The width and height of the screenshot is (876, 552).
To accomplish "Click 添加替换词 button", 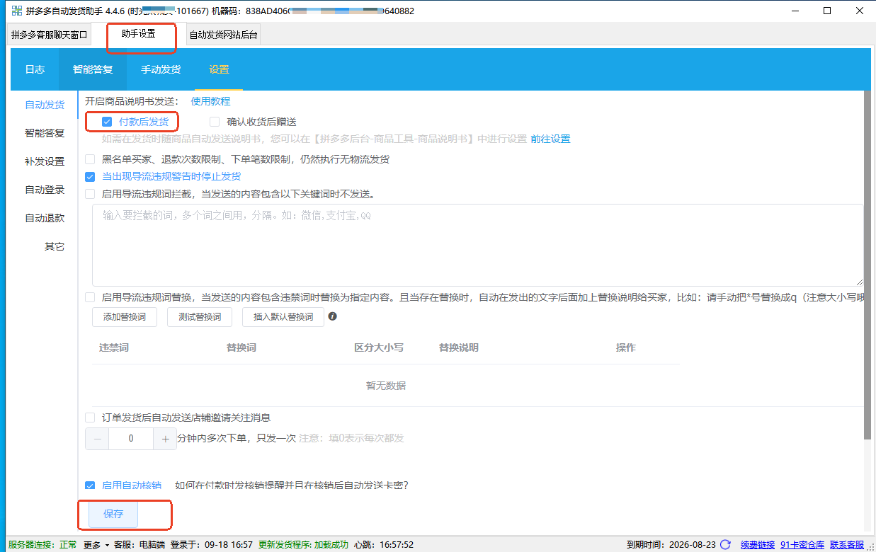I will tap(125, 317).
